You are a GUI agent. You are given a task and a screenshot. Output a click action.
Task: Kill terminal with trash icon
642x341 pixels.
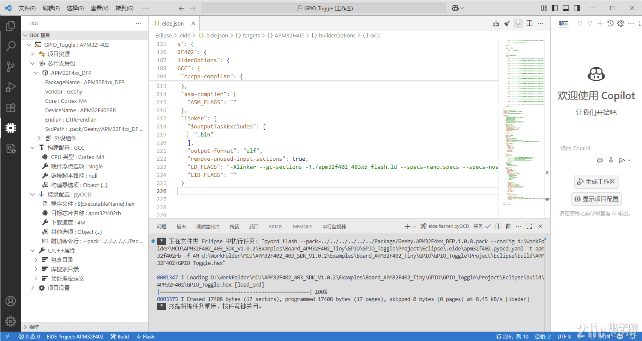[x=508, y=227]
